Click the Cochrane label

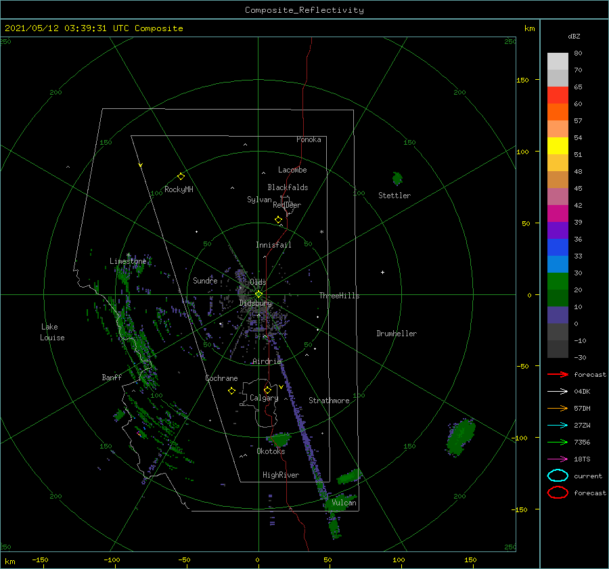(221, 378)
